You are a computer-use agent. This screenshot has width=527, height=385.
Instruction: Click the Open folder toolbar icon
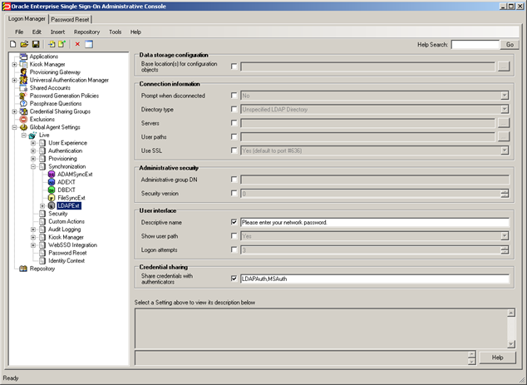click(x=24, y=44)
